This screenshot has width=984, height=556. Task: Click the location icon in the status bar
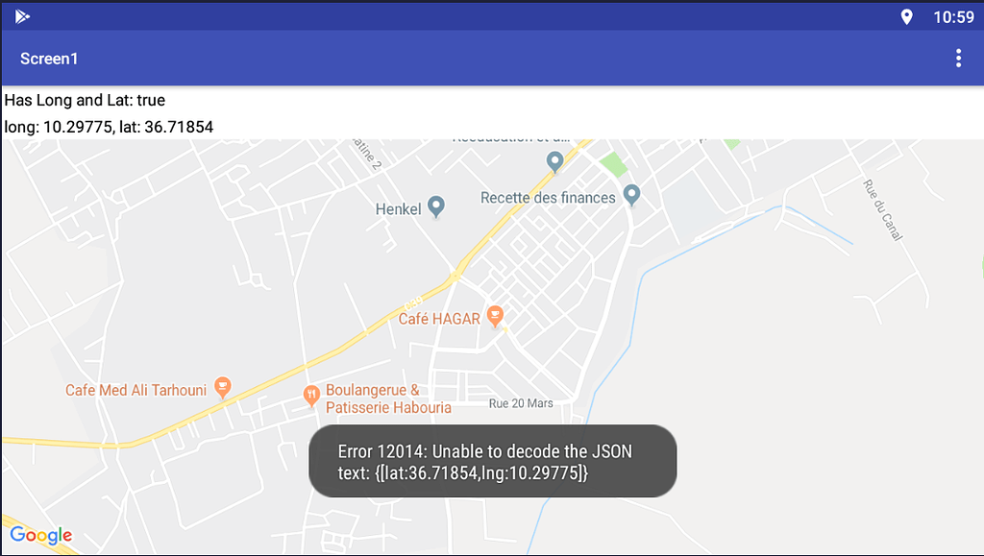coord(906,16)
